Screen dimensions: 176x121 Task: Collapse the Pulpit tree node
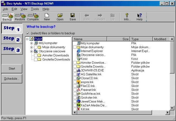27,39
